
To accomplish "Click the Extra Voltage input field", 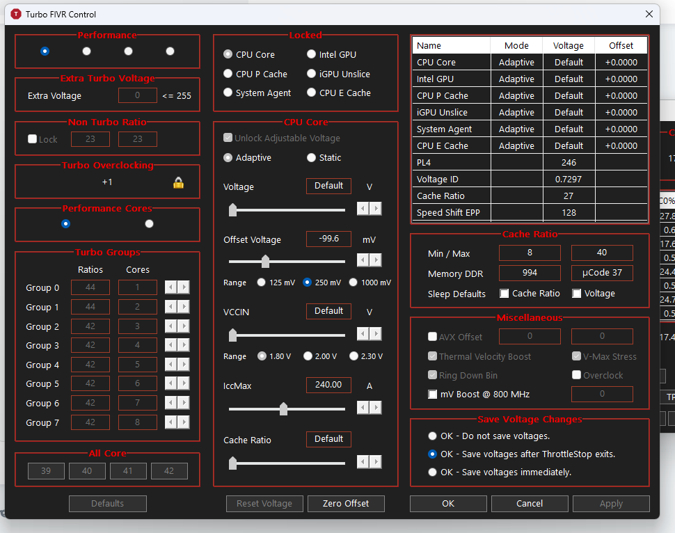I will 137,95.
